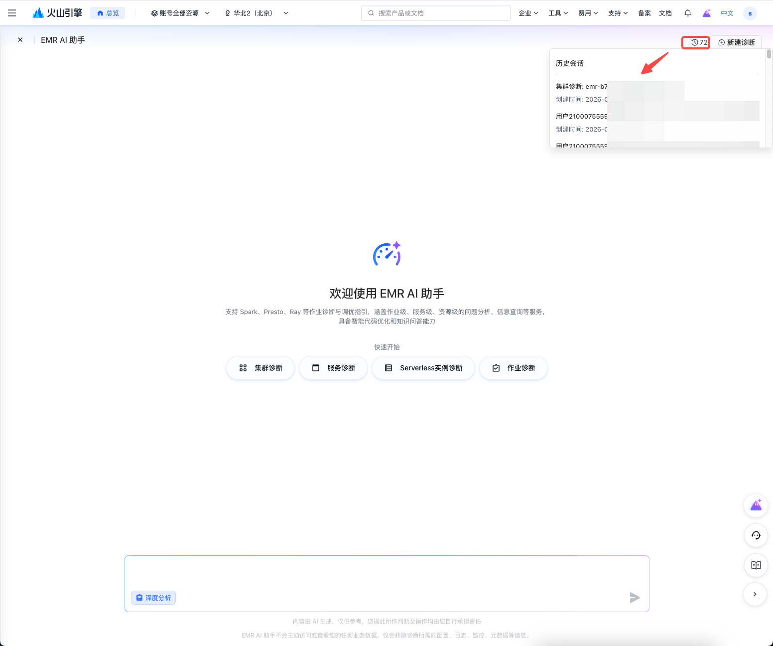The height and width of the screenshot is (646, 773).
Task: Open the 企业 menu
Action: 528,13
